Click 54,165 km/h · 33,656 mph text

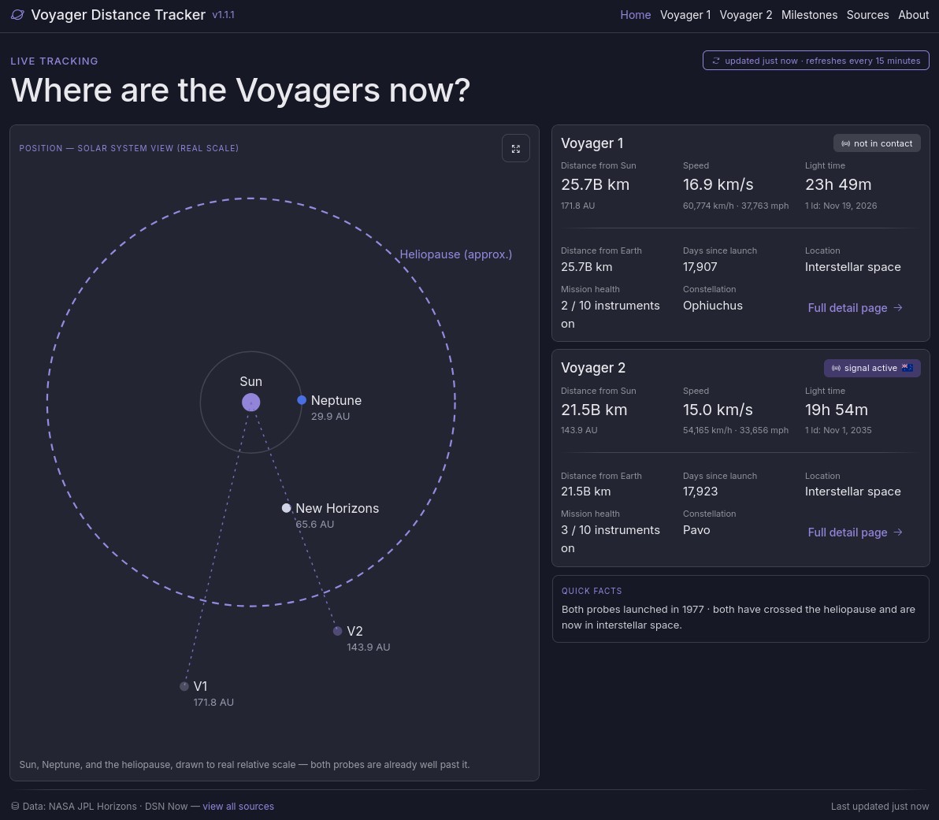pyautogui.click(x=736, y=430)
